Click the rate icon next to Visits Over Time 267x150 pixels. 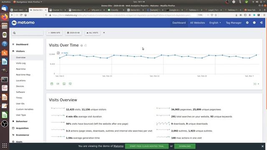[x=86, y=45]
